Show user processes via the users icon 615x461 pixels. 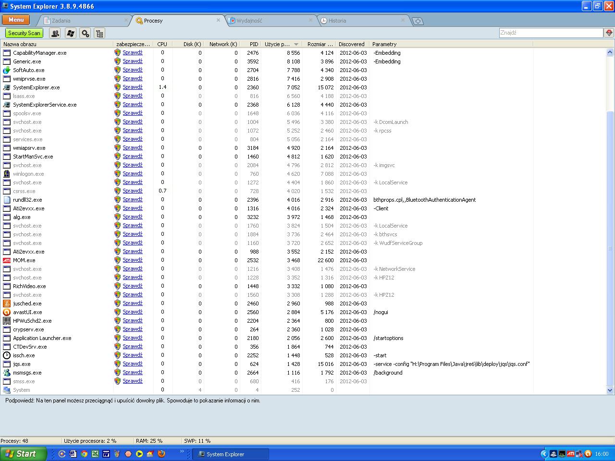55,33
